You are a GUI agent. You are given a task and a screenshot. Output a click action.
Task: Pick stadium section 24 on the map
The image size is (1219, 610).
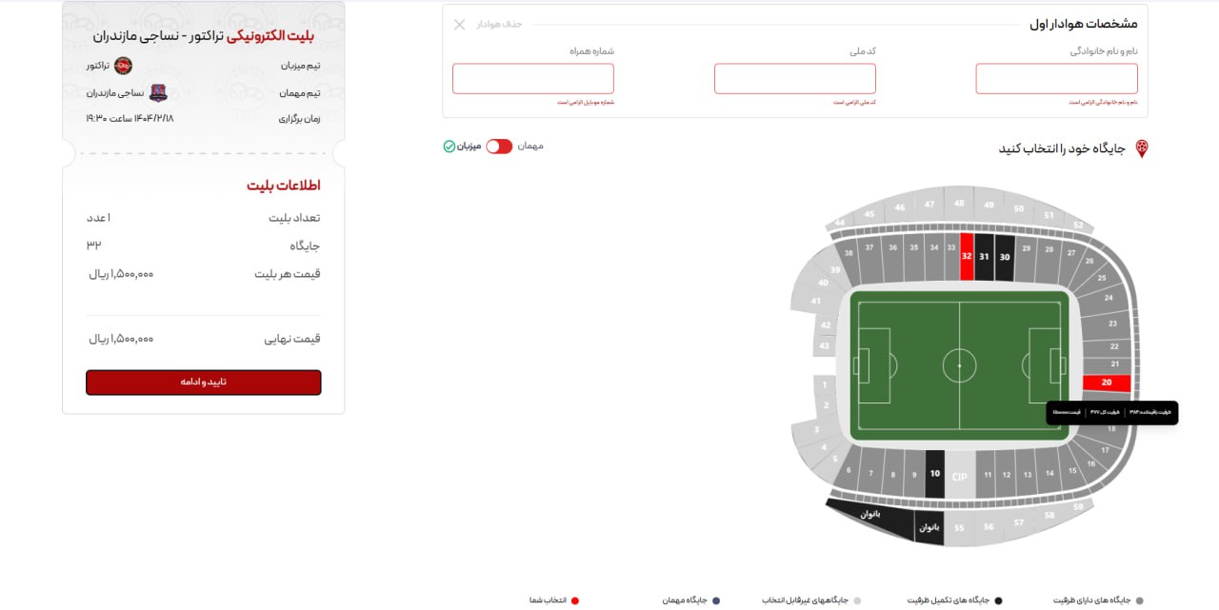pyautogui.click(x=1109, y=298)
